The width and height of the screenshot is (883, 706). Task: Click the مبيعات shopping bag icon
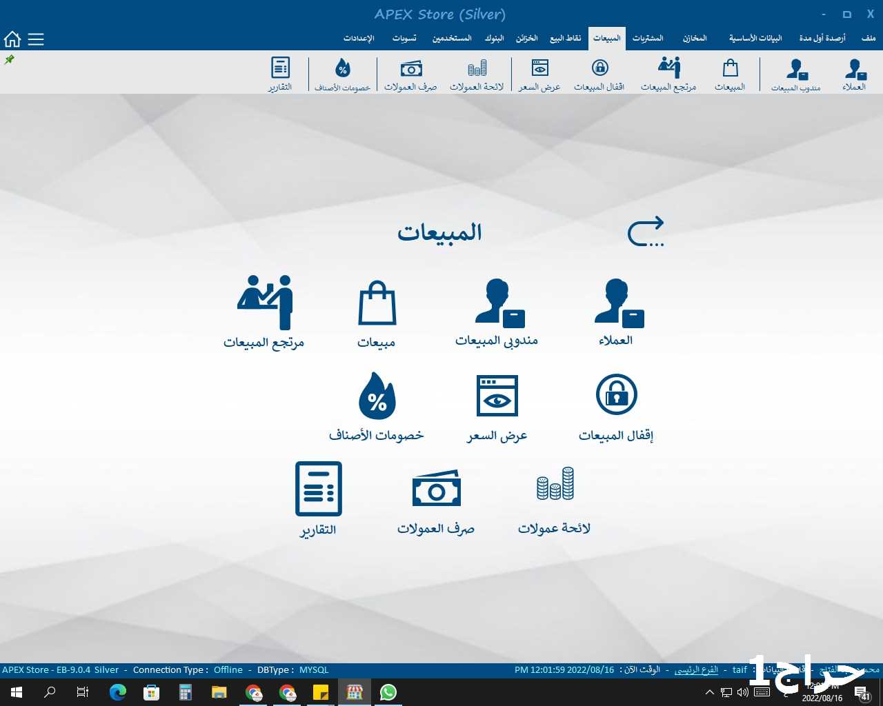pyautogui.click(x=377, y=303)
